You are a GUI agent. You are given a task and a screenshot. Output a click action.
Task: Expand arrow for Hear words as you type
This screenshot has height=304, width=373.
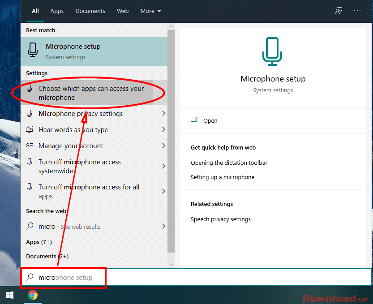[x=164, y=130]
